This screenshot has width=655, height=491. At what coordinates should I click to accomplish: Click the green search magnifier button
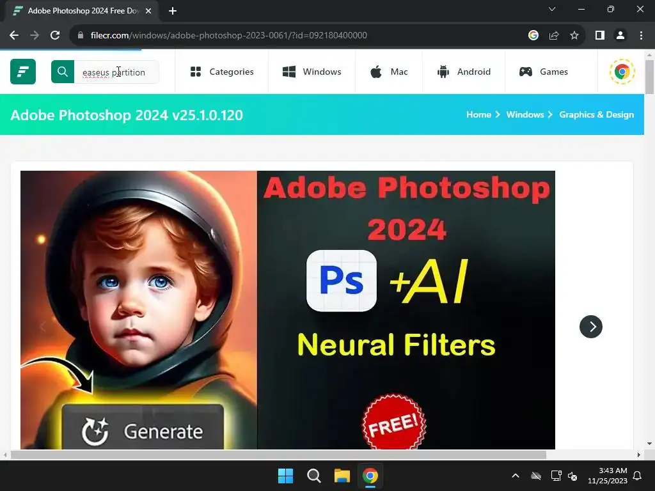(x=63, y=72)
